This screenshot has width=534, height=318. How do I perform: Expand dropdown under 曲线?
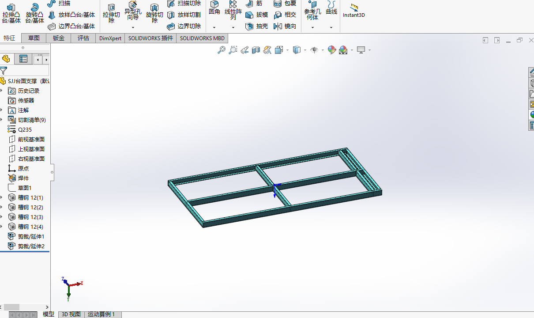pyautogui.click(x=331, y=27)
